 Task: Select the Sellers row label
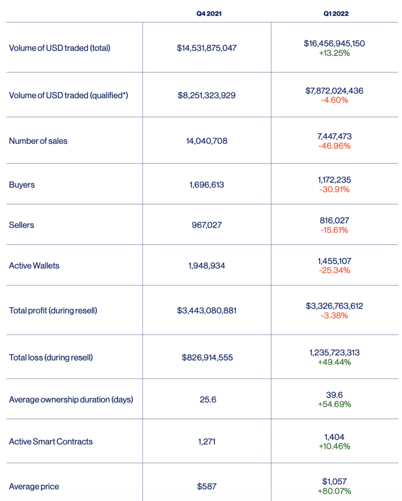click(x=22, y=225)
